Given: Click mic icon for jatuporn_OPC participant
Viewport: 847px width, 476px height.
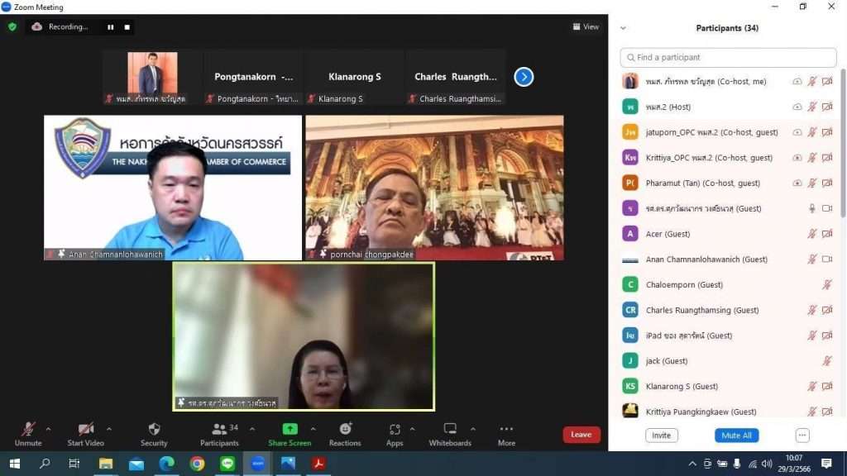Looking at the screenshot, I should pyautogui.click(x=812, y=132).
